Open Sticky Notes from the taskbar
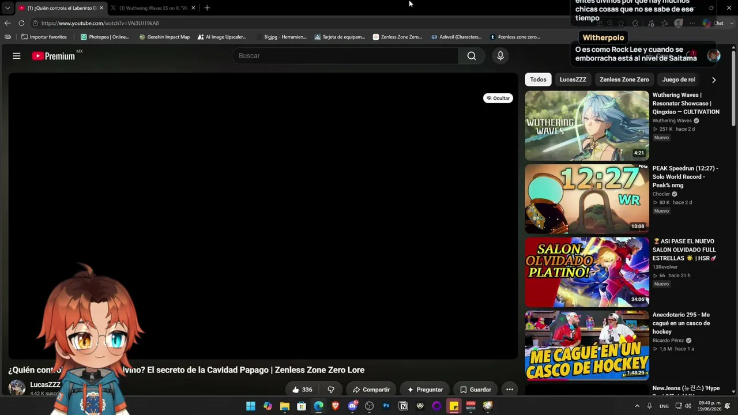Image resolution: width=738 pixels, height=415 pixels. [x=454, y=406]
